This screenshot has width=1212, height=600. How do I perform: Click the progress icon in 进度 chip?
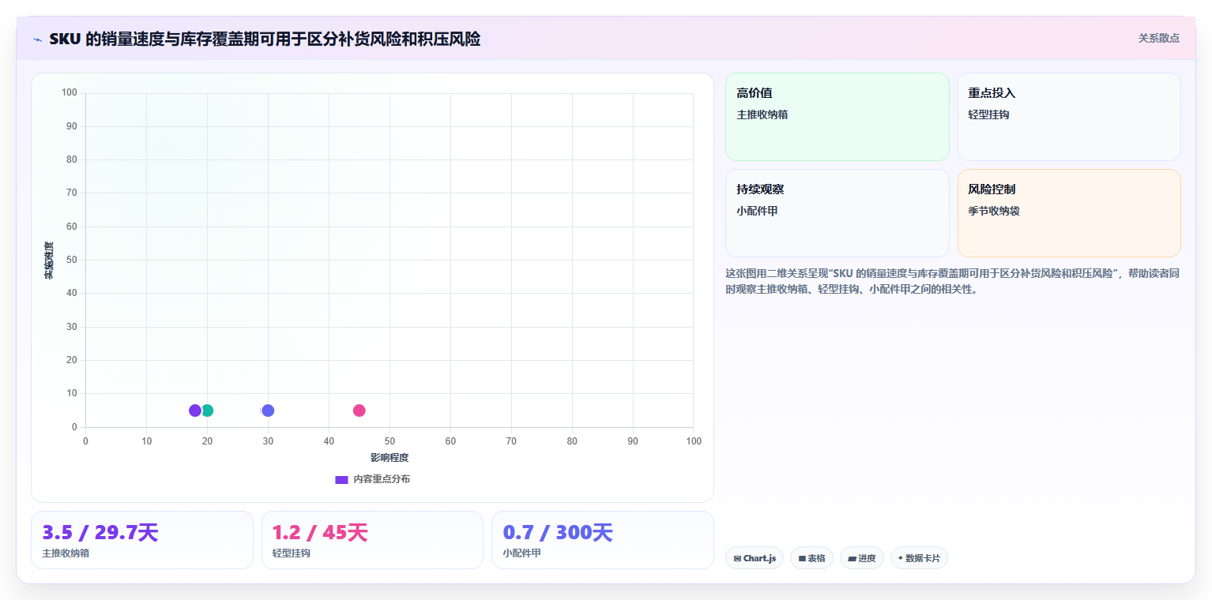852,558
